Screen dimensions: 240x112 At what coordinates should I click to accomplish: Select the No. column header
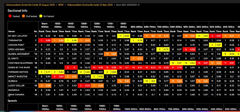click(x=36, y=32)
